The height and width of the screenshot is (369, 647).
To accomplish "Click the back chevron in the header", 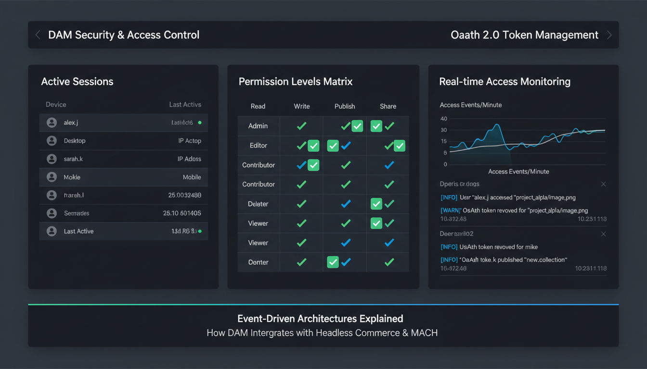I will (x=38, y=35).
